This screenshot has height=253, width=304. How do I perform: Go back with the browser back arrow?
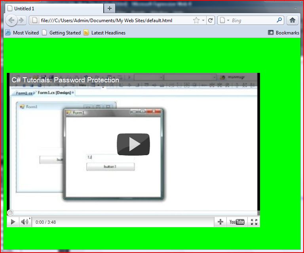click(11, 20)
